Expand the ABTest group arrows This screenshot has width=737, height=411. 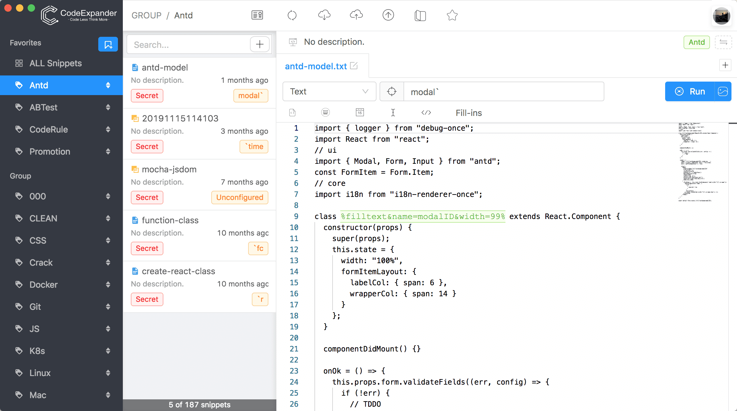click(x=108, y=107)
